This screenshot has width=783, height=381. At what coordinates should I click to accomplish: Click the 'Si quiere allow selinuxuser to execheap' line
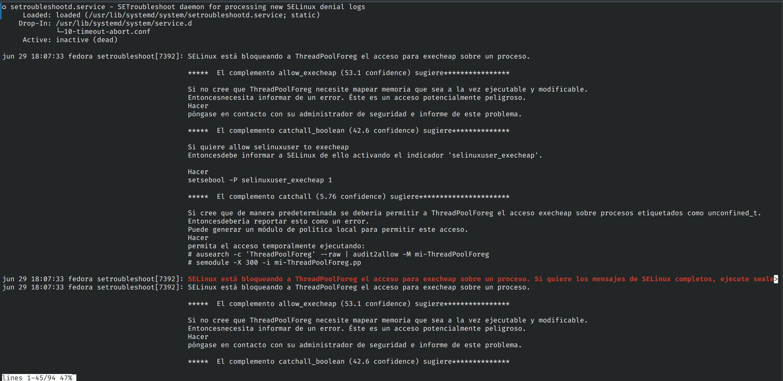[x=268, y=147]
